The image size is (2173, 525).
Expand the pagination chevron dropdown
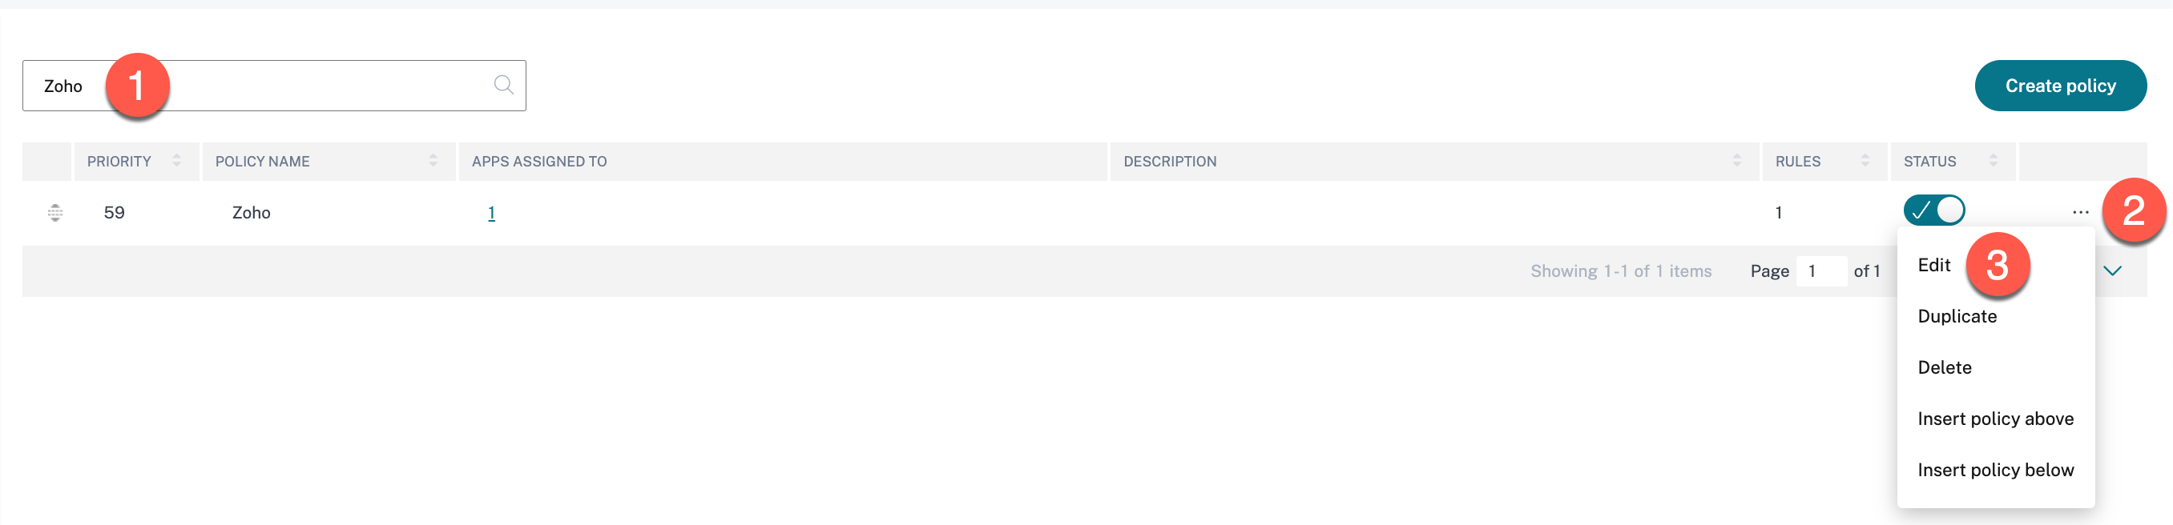(x=2112, y=271)
